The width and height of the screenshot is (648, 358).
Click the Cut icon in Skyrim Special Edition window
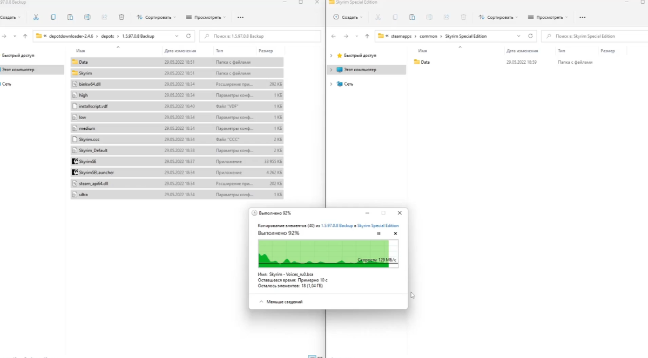pyautogui.click(x=378, y=17)
